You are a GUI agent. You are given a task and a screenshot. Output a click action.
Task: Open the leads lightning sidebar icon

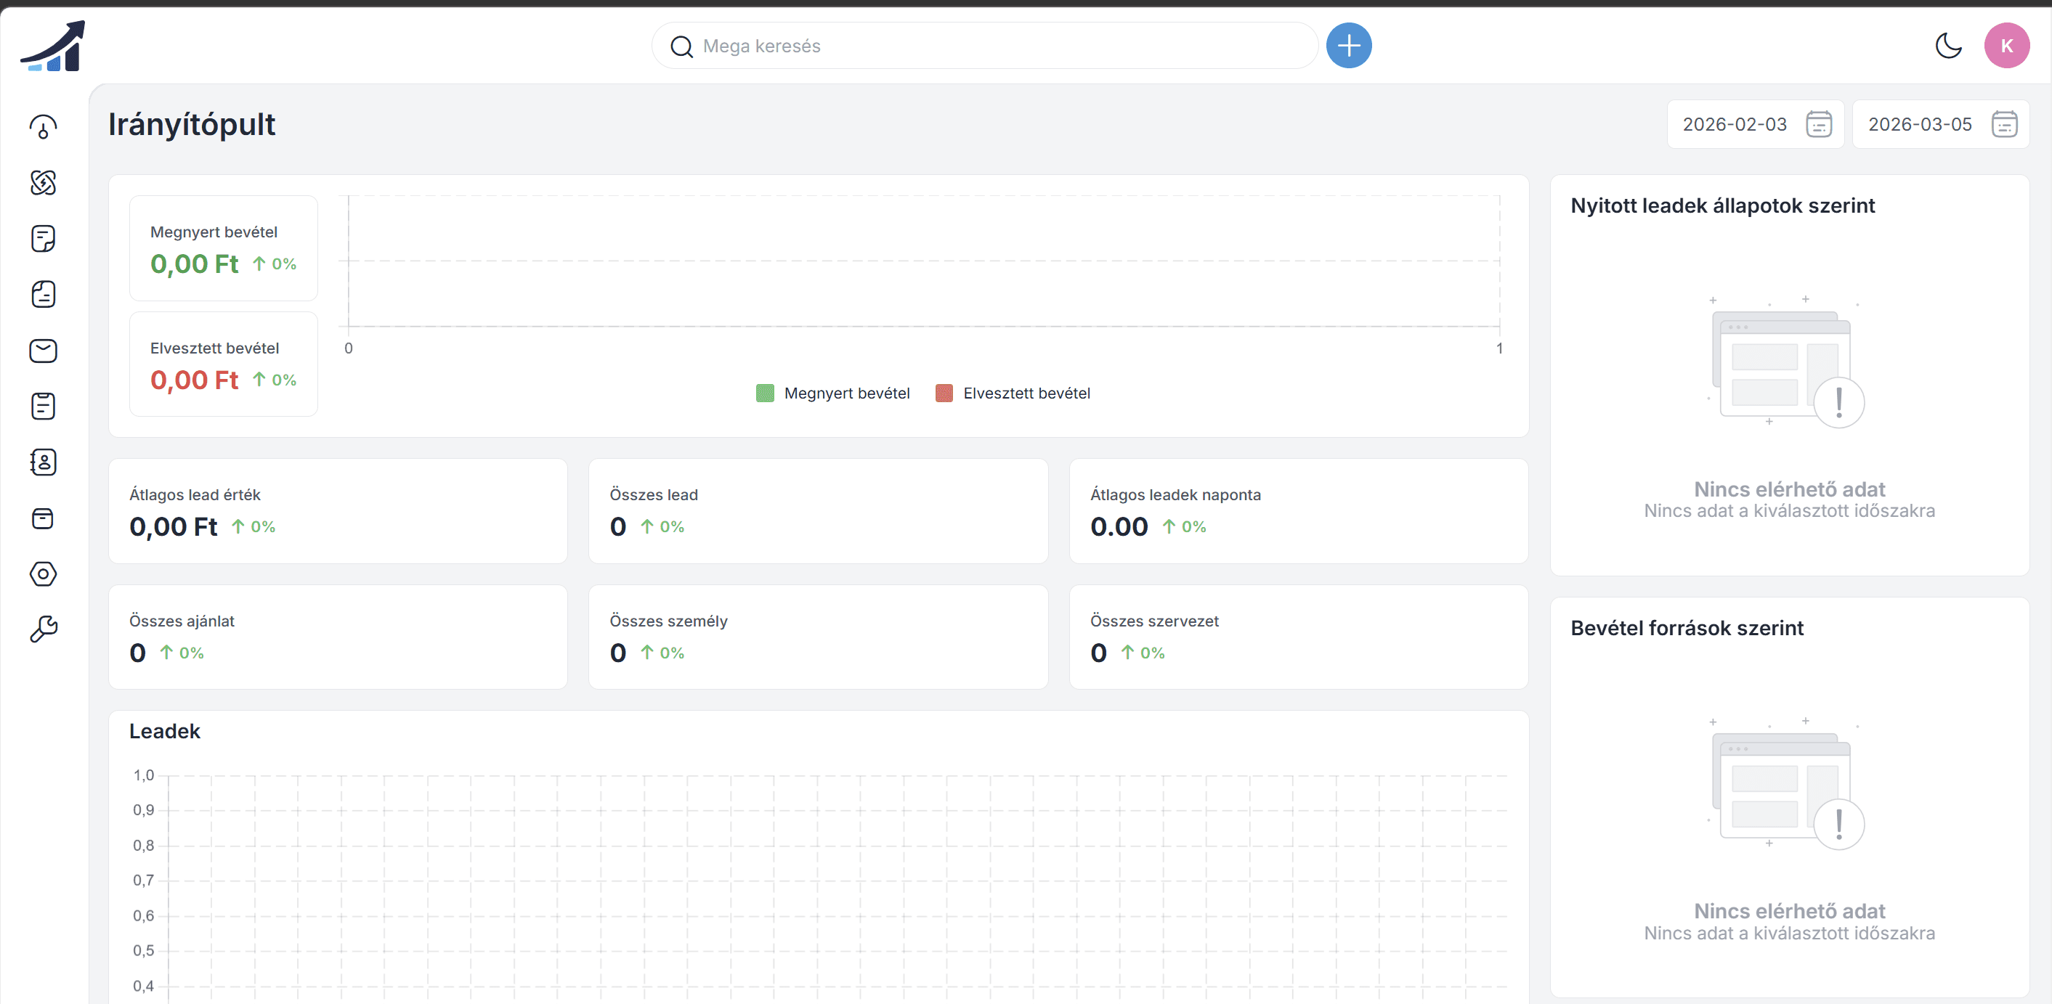tap(43, 182)
